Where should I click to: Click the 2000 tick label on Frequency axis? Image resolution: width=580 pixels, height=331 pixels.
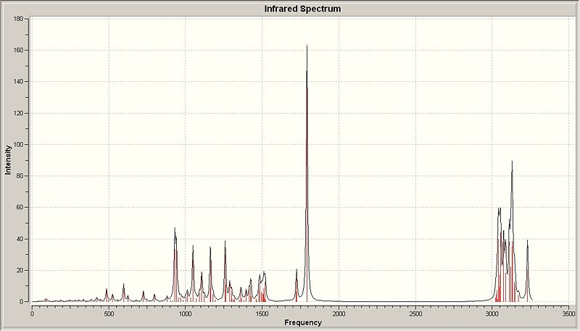pos(339,314)
